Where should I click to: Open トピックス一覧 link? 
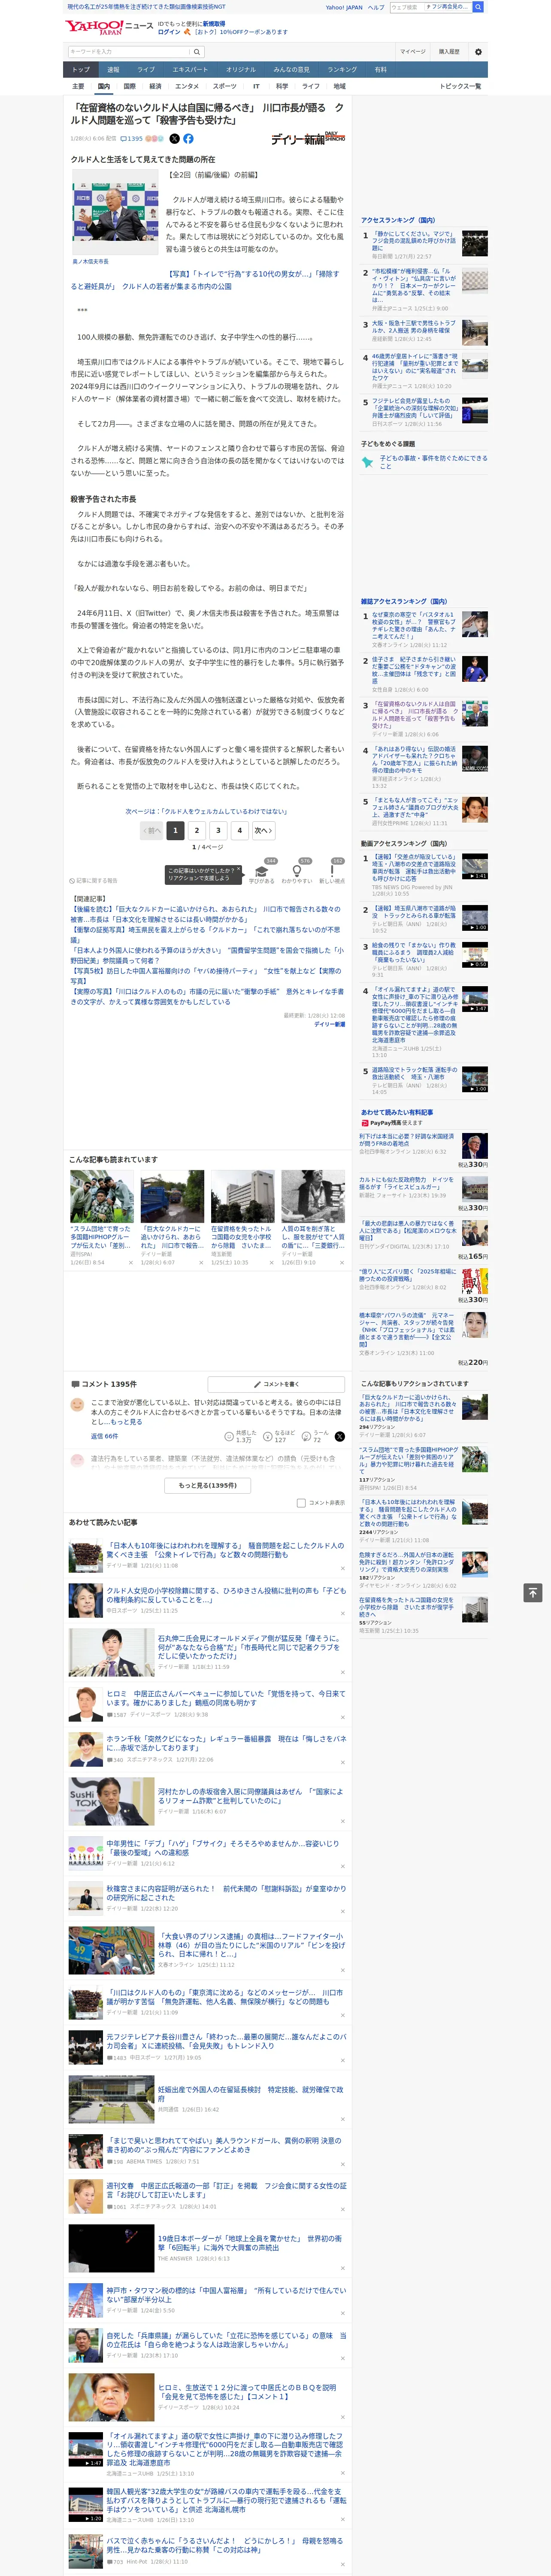[x=460, y=86]
